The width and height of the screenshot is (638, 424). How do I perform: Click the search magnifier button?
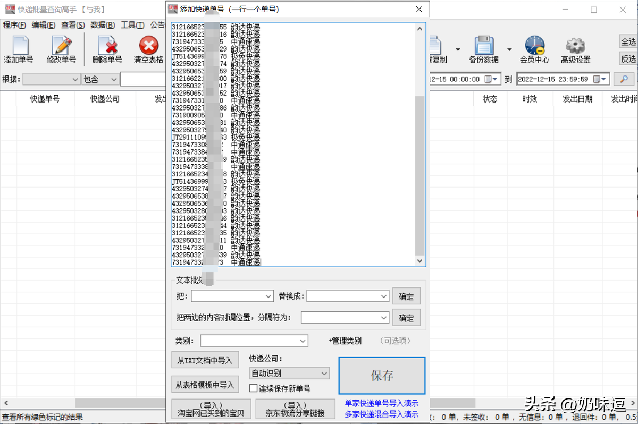(624, 79)
